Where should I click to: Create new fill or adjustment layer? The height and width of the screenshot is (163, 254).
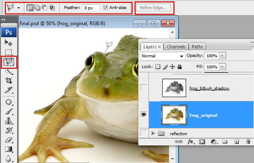pyautogui.click(x=214, y=142)
